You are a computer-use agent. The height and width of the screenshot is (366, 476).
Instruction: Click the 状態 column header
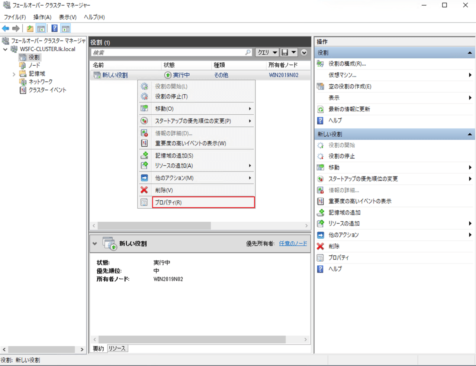(x=187, y=65)
